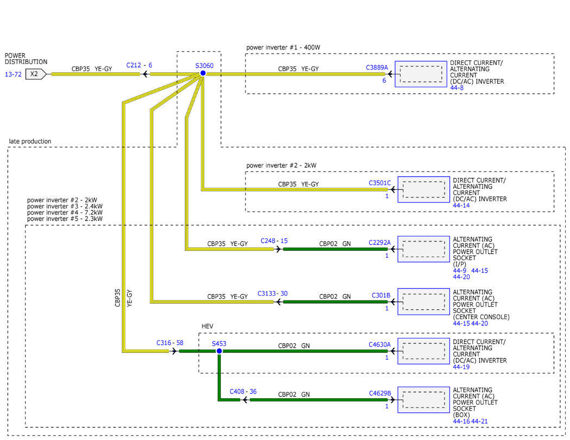The width and height of the screenshot is (570, 440).
Task: Open the 44-21 box socket reference
Action: coord(479,422)
